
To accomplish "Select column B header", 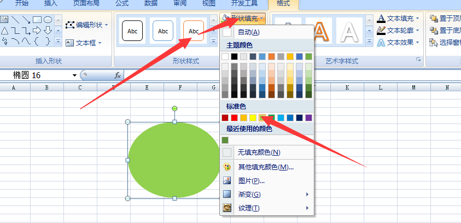I will [46, 87].
